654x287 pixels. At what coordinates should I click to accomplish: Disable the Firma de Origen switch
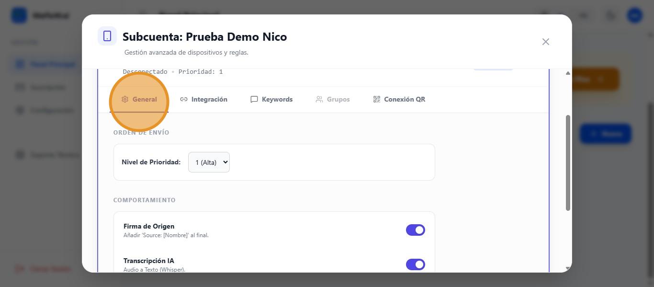coord(415,230)
